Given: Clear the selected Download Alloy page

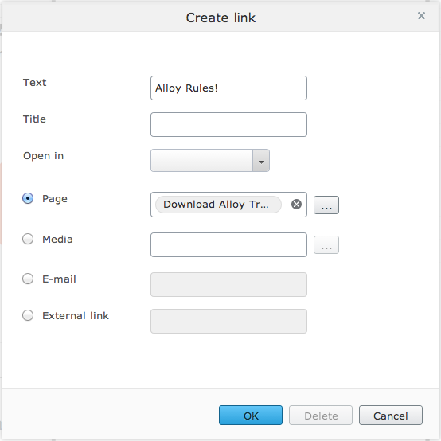Looking at the screenshot, I should 296,205.
